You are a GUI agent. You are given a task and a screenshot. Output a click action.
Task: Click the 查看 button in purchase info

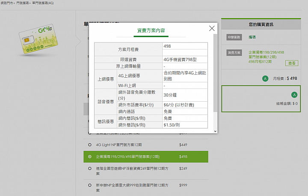292,63
